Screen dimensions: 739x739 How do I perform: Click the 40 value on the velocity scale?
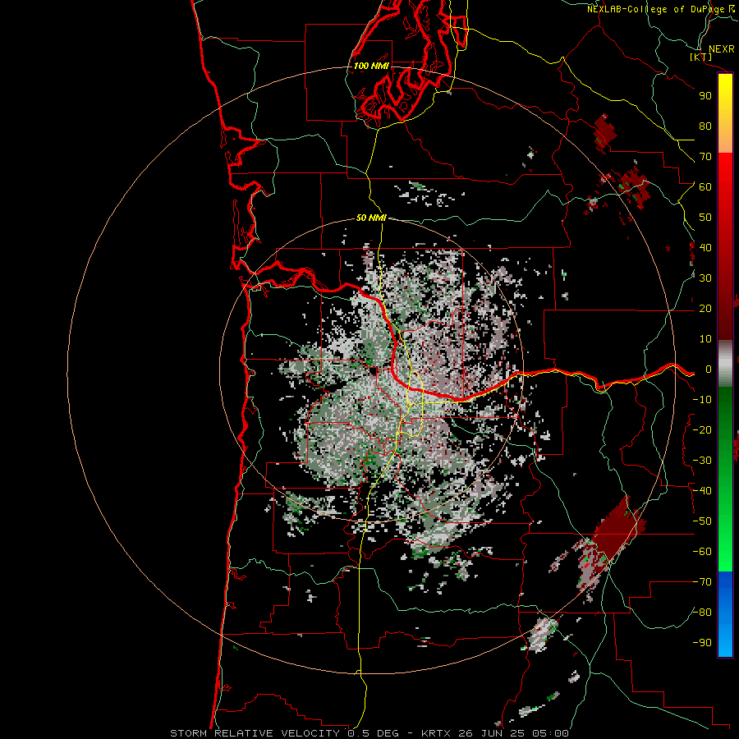[x=705, y=247]
